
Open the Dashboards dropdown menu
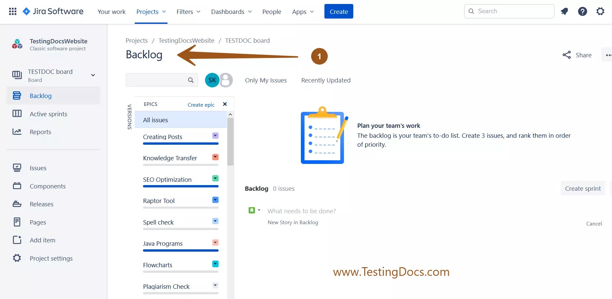click(x=231, y=12)
